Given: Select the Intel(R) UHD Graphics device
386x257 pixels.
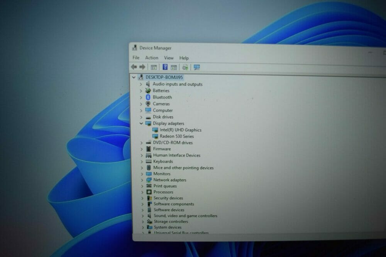Looking at the screenshot, I should coord(180,130).
